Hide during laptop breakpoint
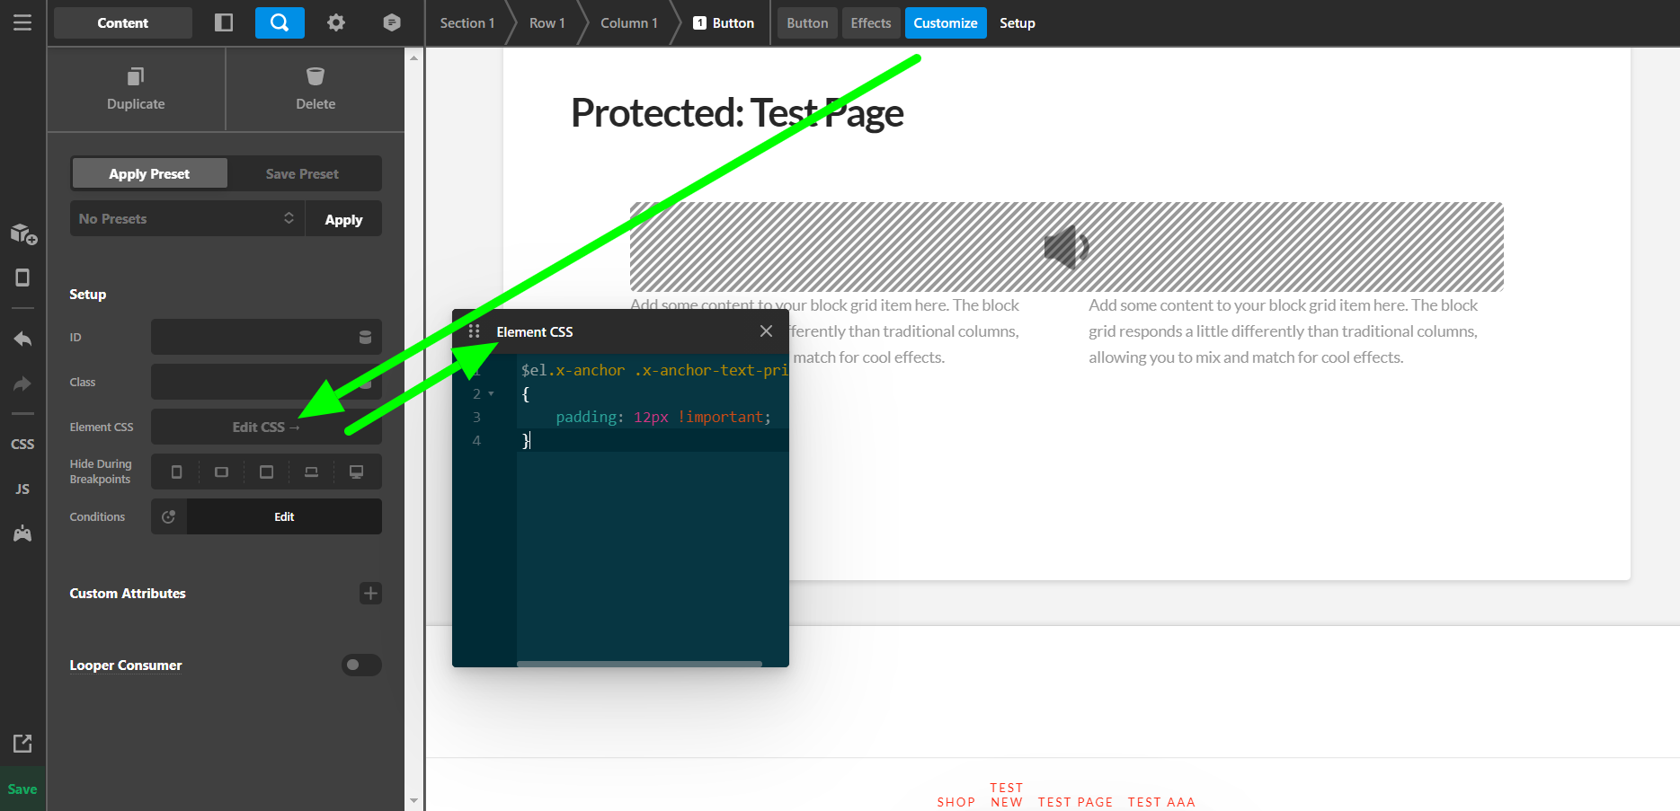This screenshot has width=1680, height=811. pos(311,472)
